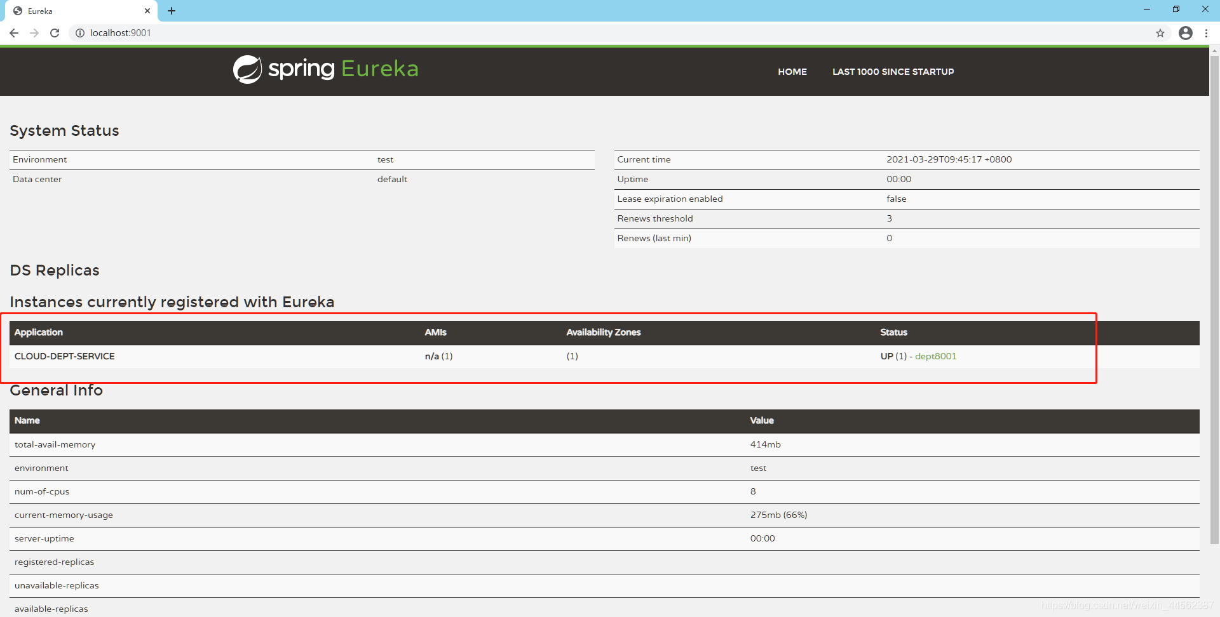
Task: Focus the address bar showing localhost:9001
Action: pos(620,33)
